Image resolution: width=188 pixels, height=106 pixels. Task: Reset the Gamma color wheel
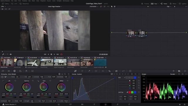pos(33,81)
